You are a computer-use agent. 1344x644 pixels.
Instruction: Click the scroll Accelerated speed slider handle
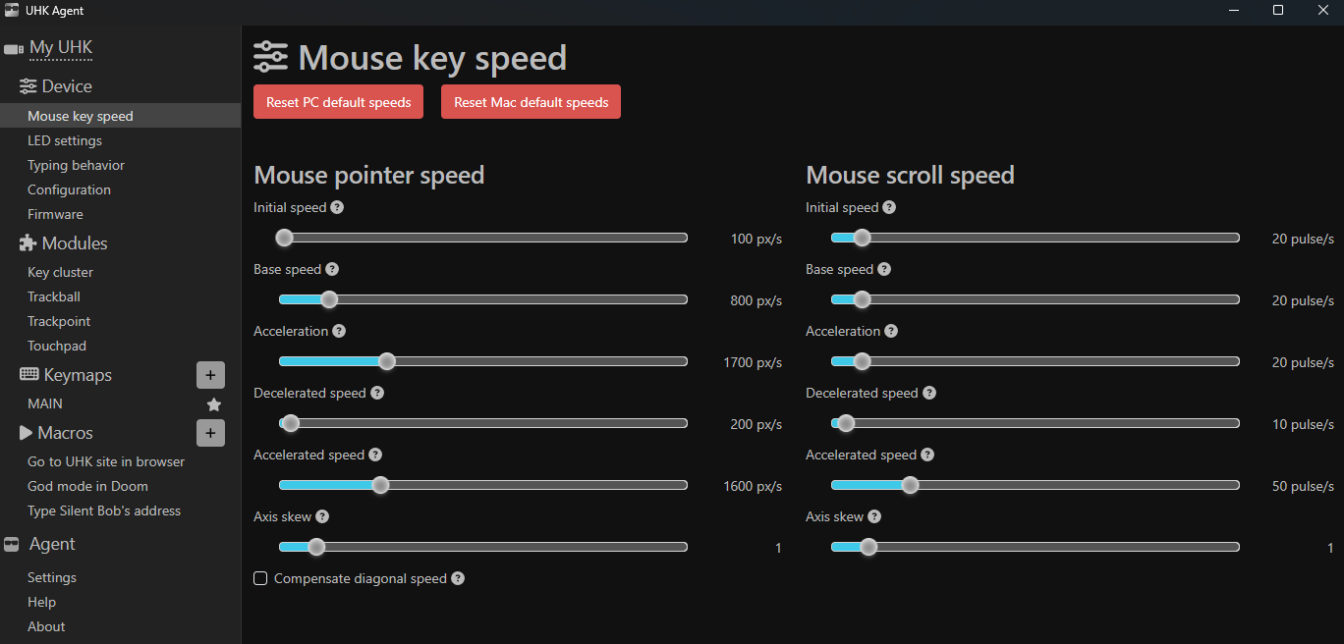(910, 485)
